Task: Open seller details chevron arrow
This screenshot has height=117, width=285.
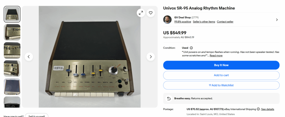Action: tap(277, 20)
